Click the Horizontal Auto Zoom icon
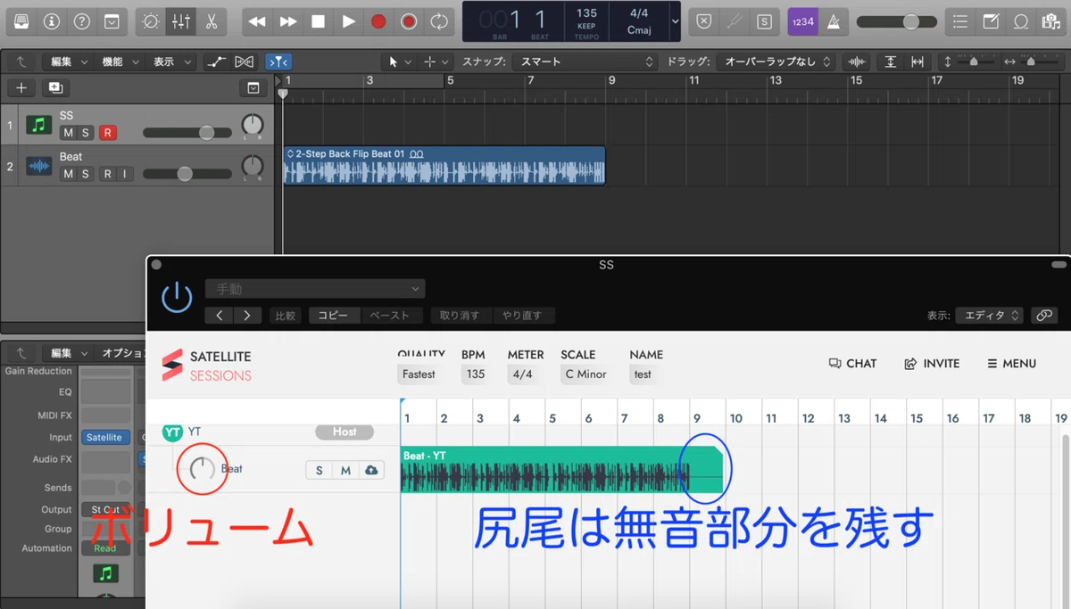Screen dimensions: 1071x609 [917, 62]
